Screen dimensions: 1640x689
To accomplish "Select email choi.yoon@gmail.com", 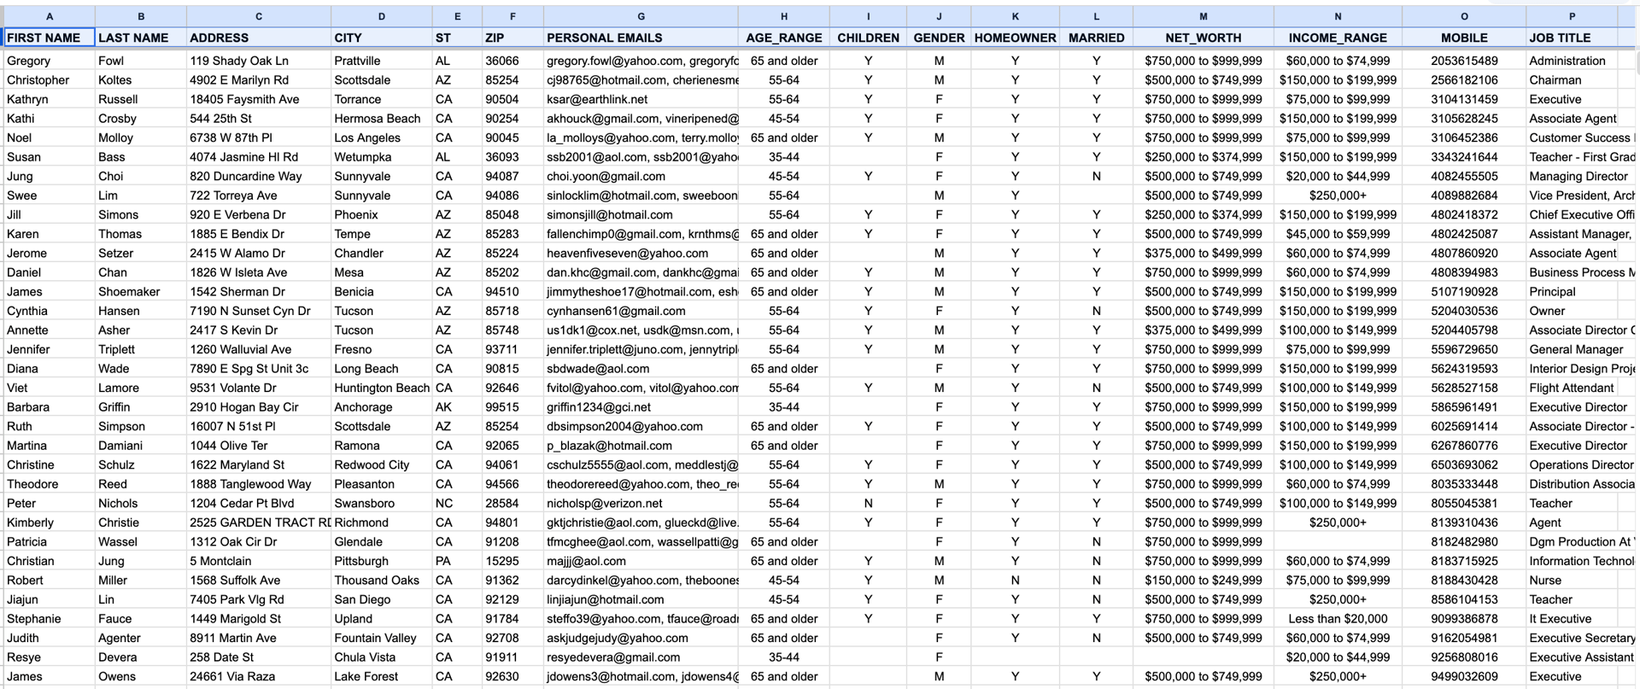I will (641, 176).
